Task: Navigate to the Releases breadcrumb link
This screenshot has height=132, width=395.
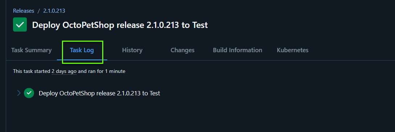Action: tap(24, 11)
